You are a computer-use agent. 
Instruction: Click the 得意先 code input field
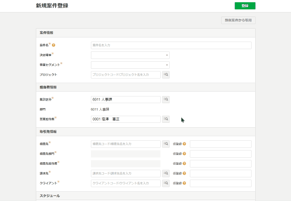pos(125,144)
